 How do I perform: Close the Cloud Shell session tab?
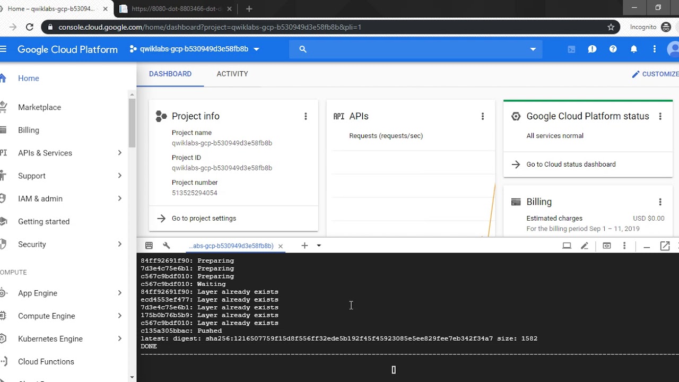point(281,246)
